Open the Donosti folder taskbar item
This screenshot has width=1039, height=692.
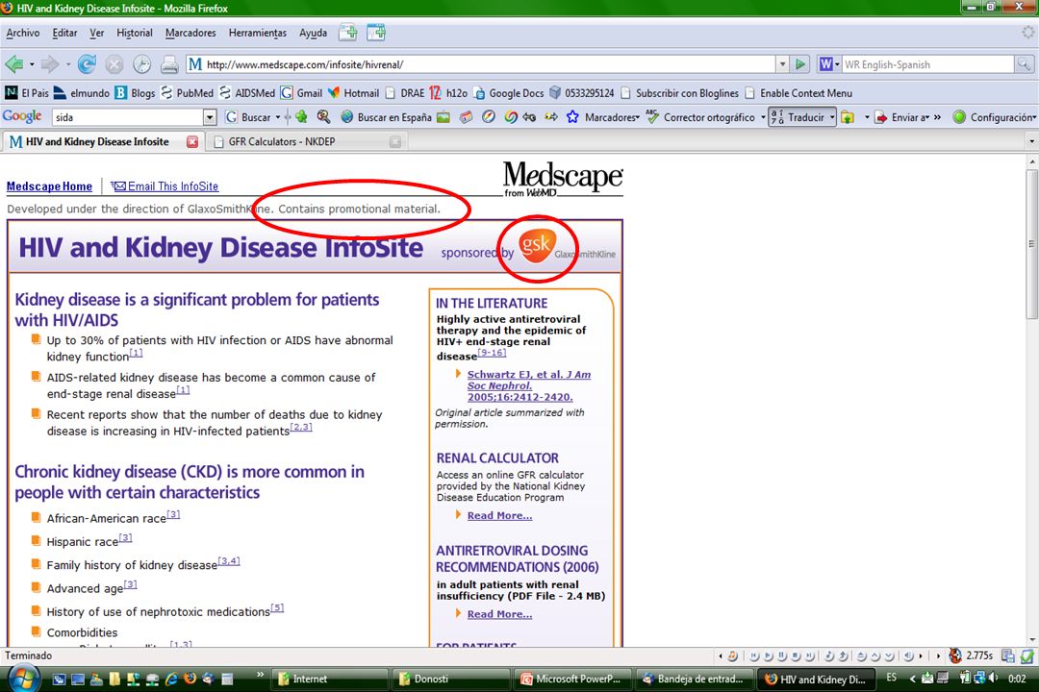(450, 679)
